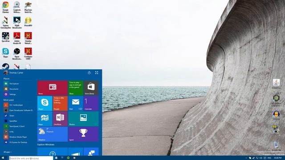Open the Store (Beta) tile

(x=91, y=88)
